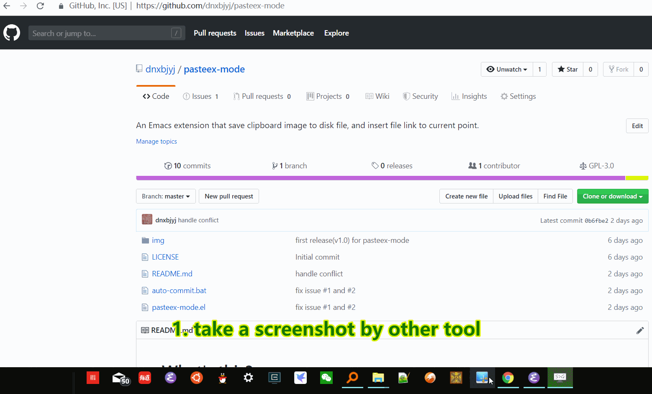Viewport: 652px width, 394px height.
Task: View the Insights tab
Action: 469,96
